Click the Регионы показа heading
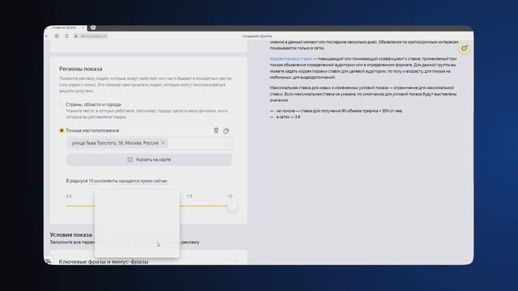Viewport: 518px width, 291px height. point(81,69)
